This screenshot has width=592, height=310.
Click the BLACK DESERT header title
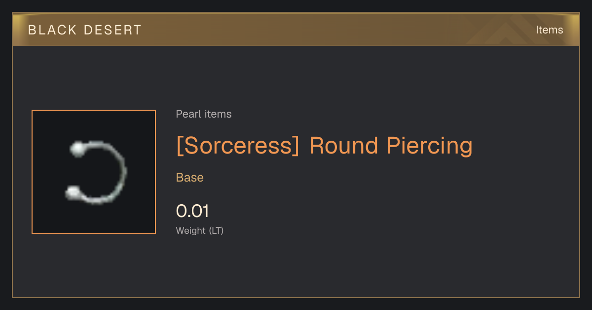tap(85, 30)
